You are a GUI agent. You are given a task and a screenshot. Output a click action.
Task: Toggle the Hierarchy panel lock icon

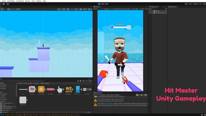coord(164,7)
